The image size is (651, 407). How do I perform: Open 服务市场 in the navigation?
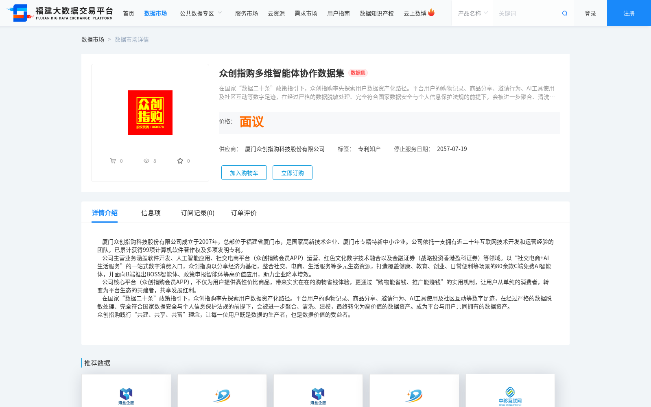click(247, 13)
